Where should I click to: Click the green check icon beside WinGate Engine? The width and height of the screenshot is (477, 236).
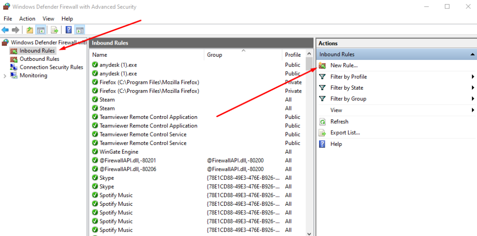pyautogui.click(x=95, y=151)
